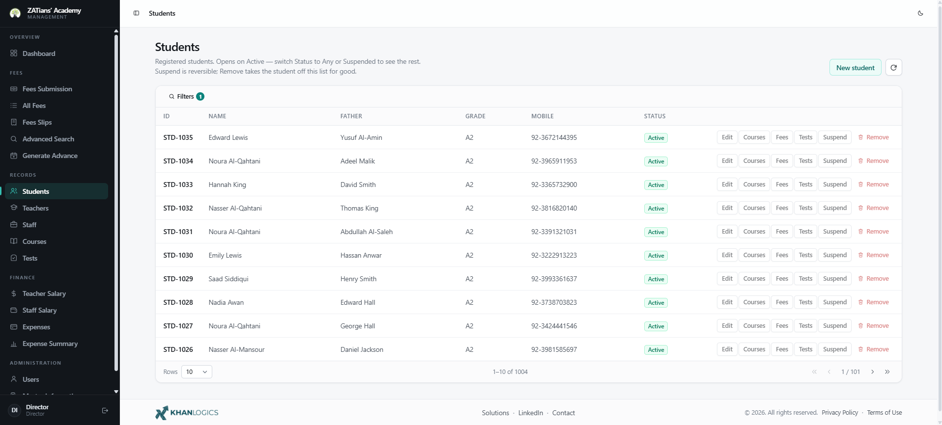942x425 pixels.
Task: Click student ID STD-1027
Action: (178, 326)
